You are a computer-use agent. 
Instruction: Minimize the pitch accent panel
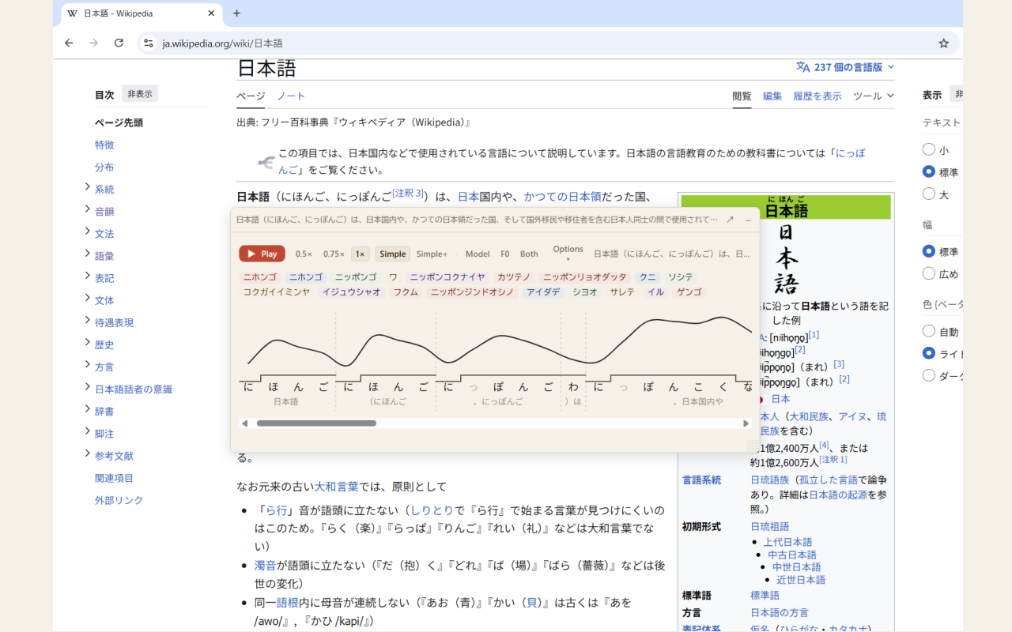pos(748,220)
